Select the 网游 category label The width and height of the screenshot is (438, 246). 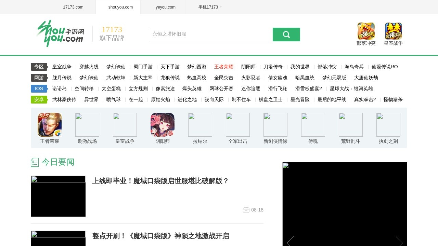[39, 78]
